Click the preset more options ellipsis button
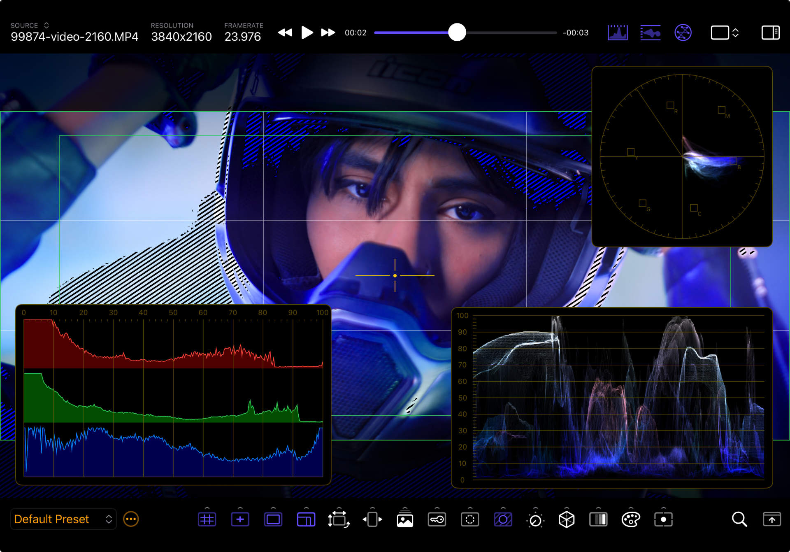Viewport: 790px width, 552px height. [x=131, y=519]
